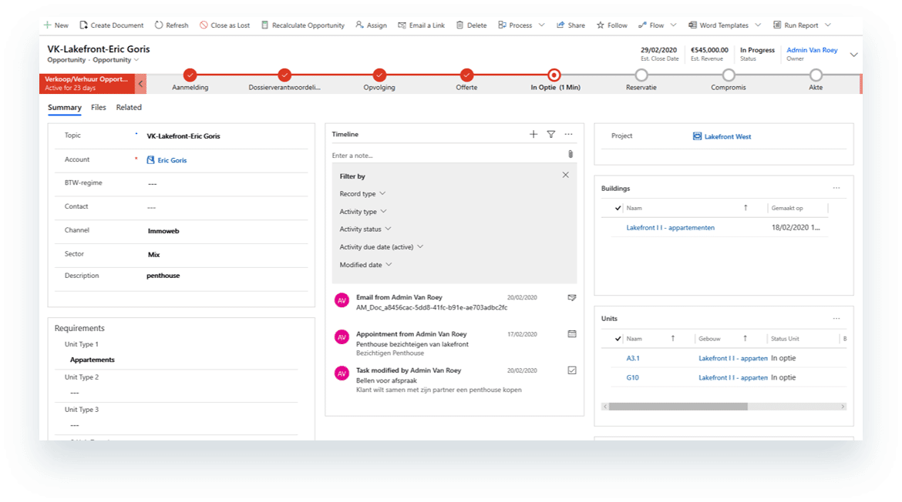This screenshot has height=502, width=902.
Task: Select the Aanmelding process stage
Action: click(x=190, y=75)
